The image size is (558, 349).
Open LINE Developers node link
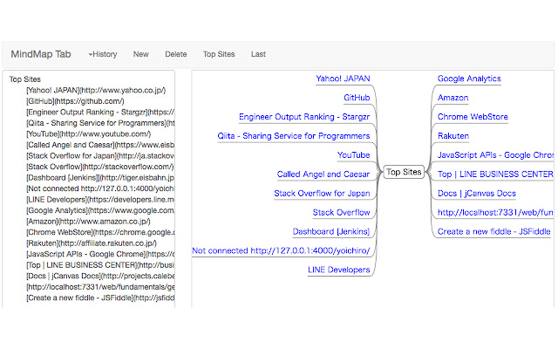[x=339, y=270]
